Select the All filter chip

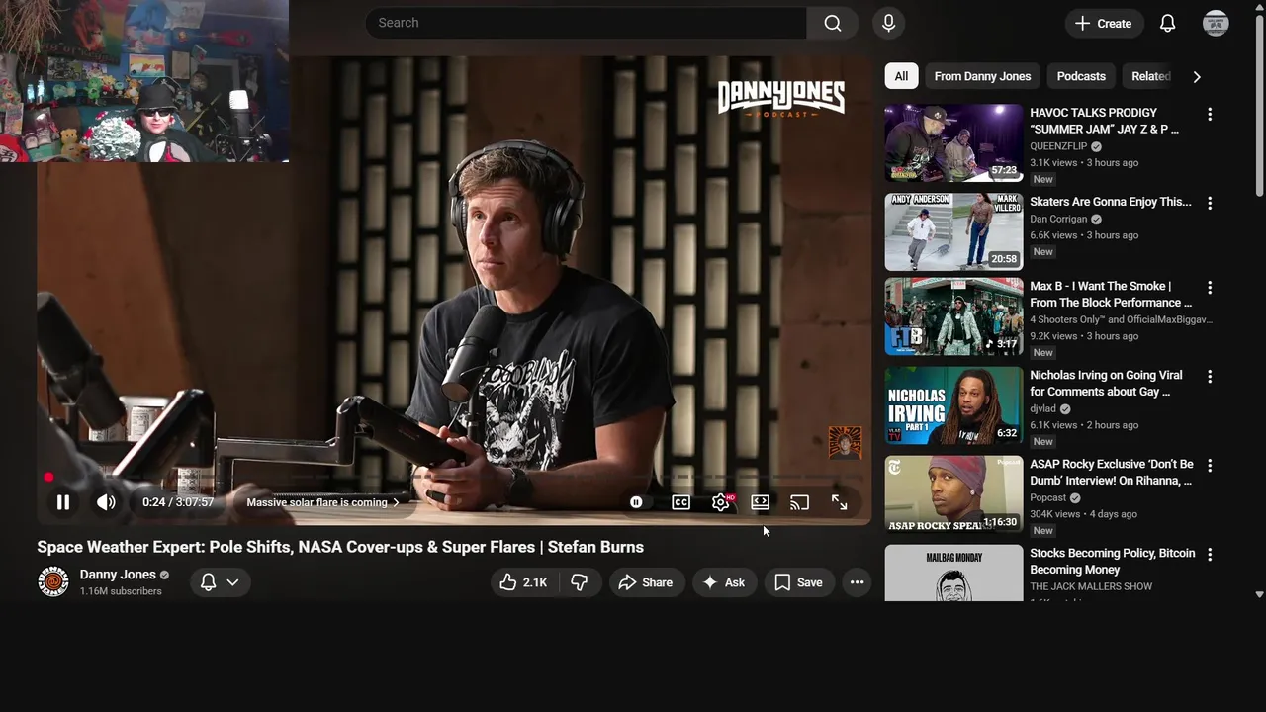coord(901,76)
